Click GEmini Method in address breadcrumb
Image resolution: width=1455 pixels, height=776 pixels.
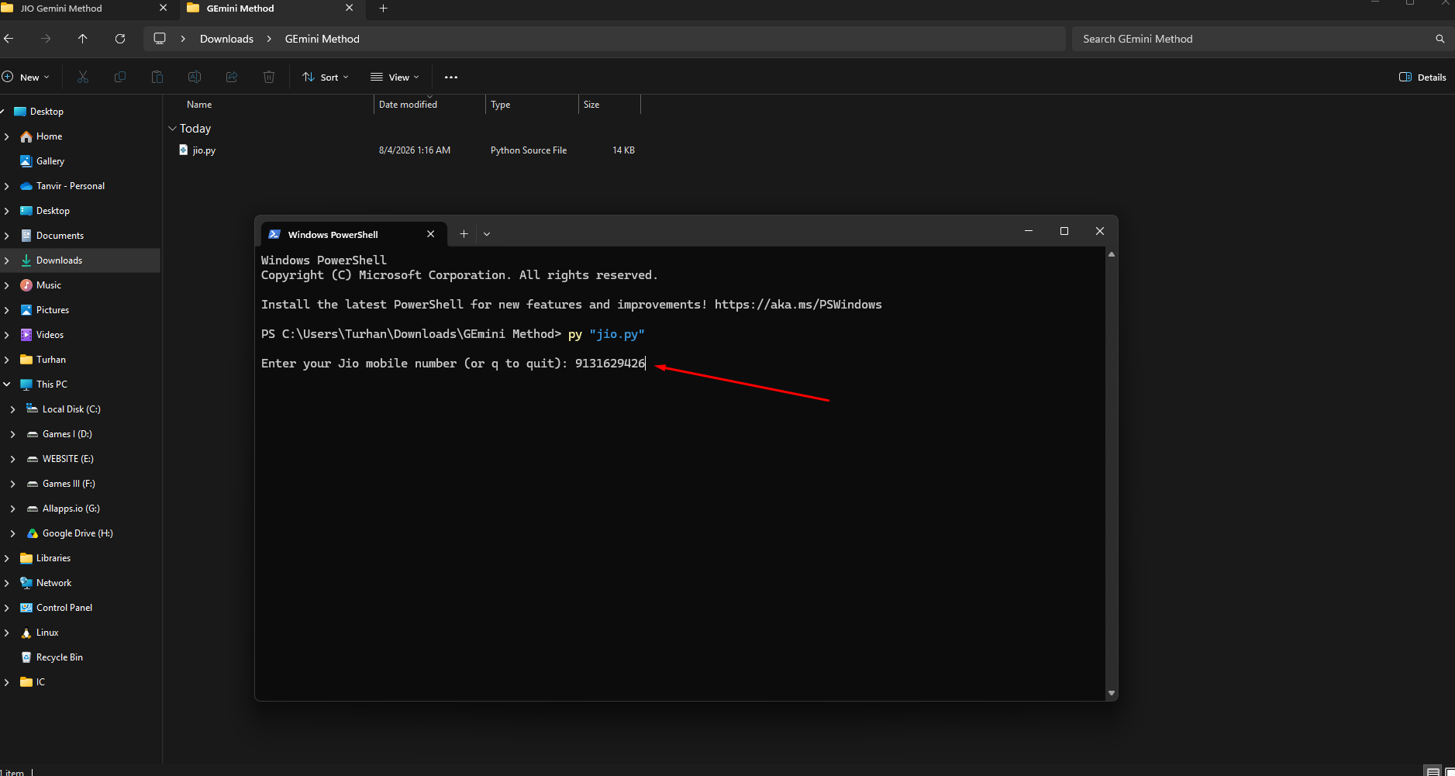pos(322,39)
